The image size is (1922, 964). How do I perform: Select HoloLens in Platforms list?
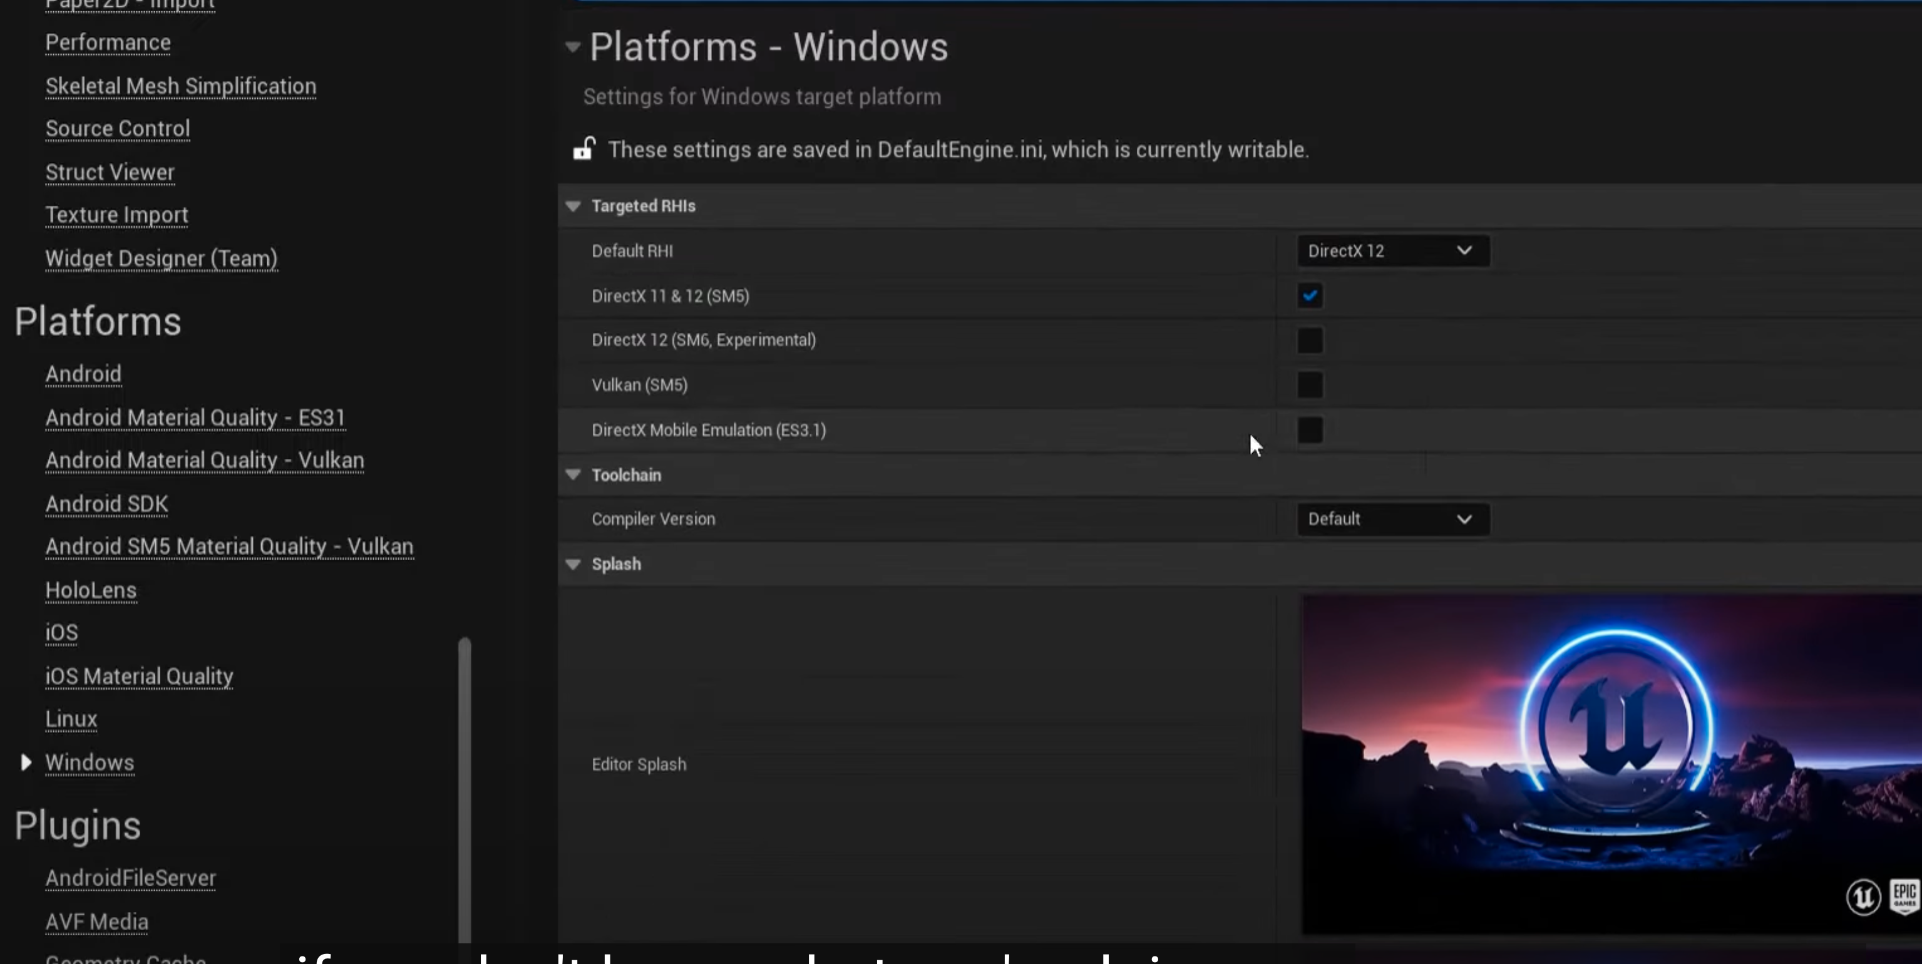(x=90, y=590)
